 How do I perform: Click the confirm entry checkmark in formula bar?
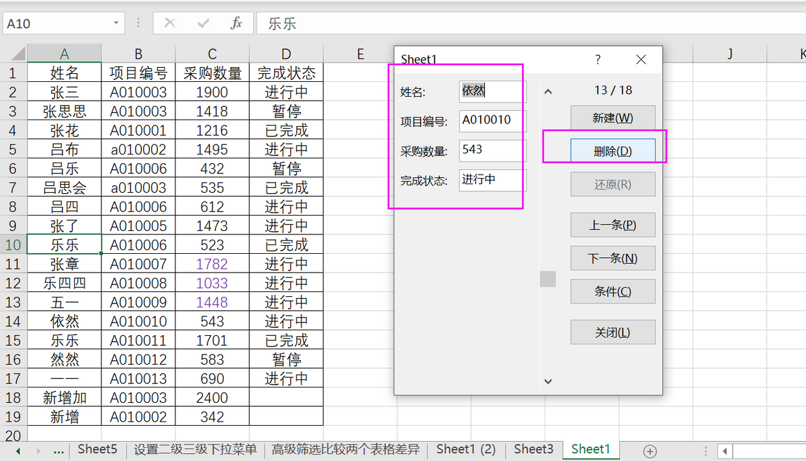(204, 24)
